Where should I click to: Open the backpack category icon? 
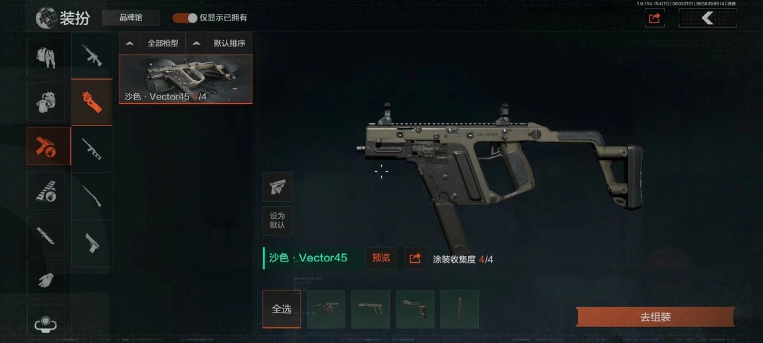coord(46,102)
